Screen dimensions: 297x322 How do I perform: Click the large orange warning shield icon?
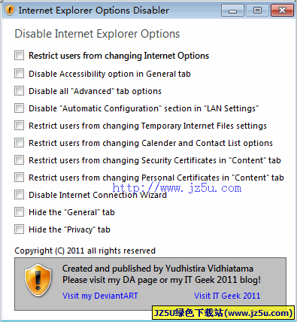[38, 280]
